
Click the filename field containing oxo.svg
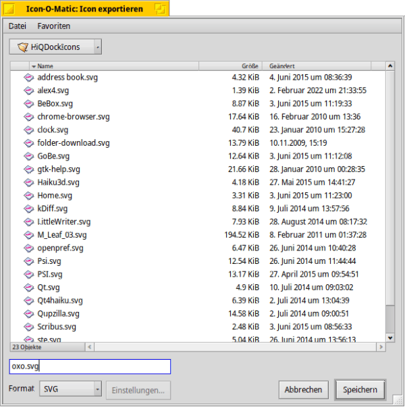coord(90,367)
